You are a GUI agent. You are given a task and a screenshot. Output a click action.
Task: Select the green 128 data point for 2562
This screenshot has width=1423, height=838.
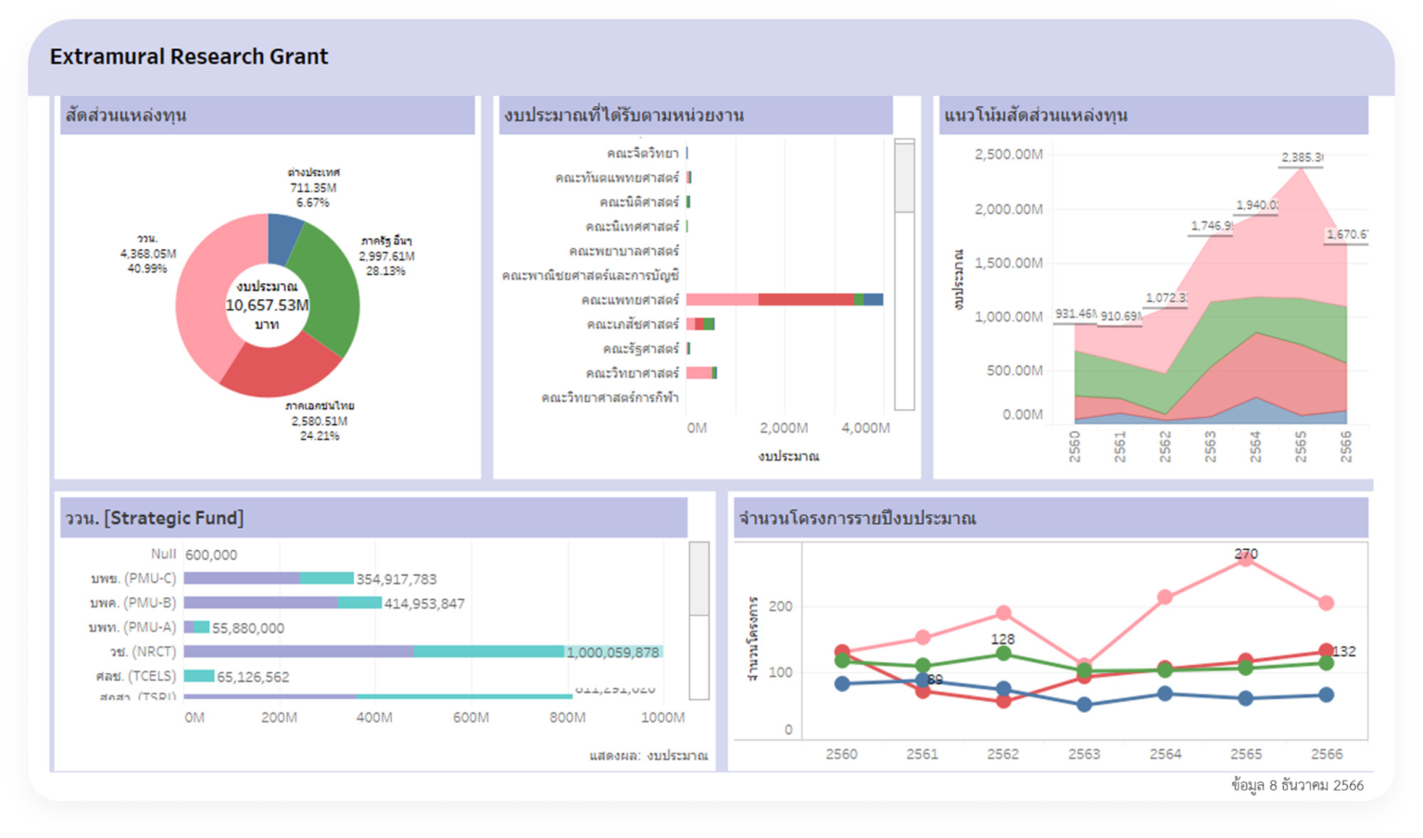[x=1003, y=654]
